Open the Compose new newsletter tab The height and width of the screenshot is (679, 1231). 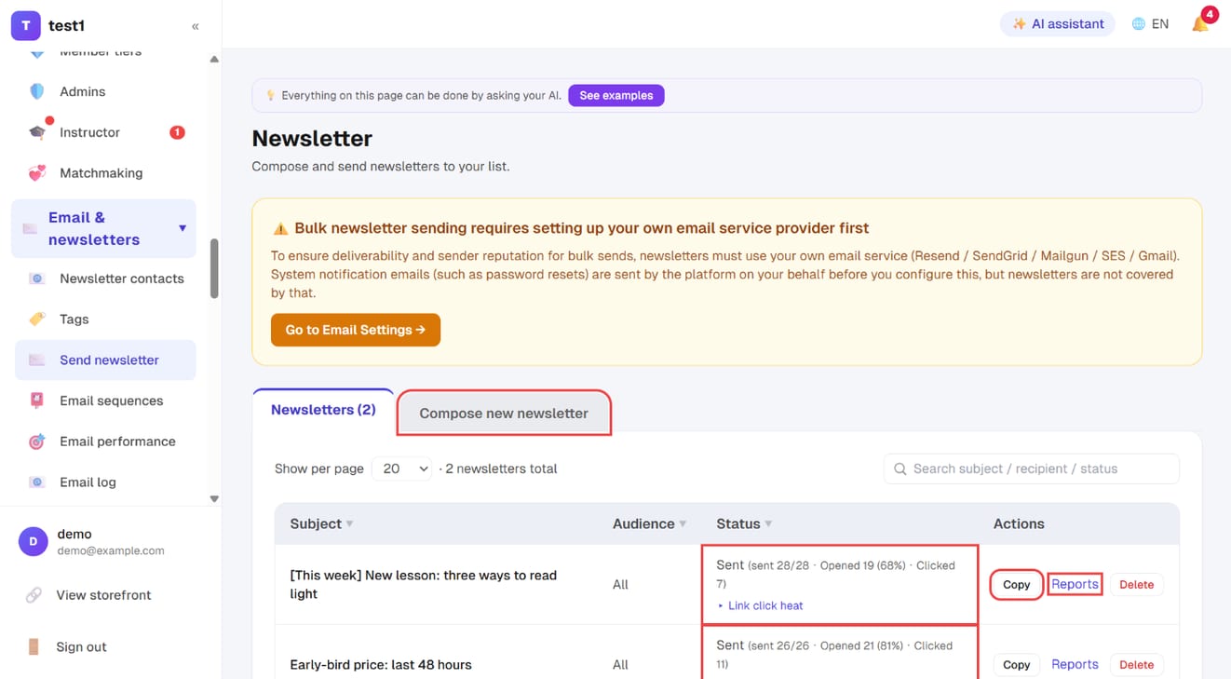504,413
